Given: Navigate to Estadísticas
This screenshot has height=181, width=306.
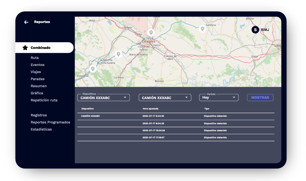Looking at the screenshot, I should [41, 129].
